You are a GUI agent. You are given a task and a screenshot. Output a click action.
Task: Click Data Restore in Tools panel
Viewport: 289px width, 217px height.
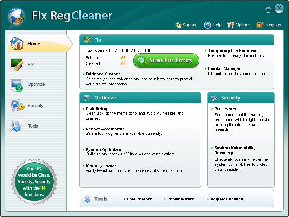(x=139, y=199)
